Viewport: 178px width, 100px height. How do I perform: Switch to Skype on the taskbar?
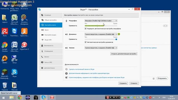tap(44, 97)
